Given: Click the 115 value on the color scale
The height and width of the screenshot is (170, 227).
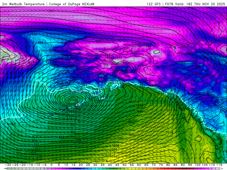Looking at the screenshot, I should click(x=219, y=165).
